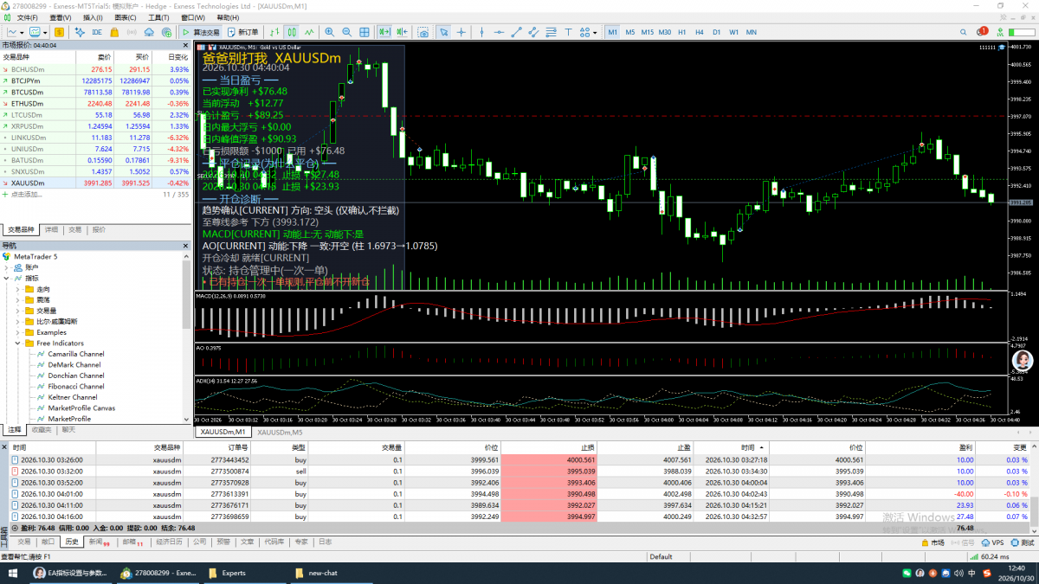
Task: Open the 文件(F) menu
Action: (26, 17)
